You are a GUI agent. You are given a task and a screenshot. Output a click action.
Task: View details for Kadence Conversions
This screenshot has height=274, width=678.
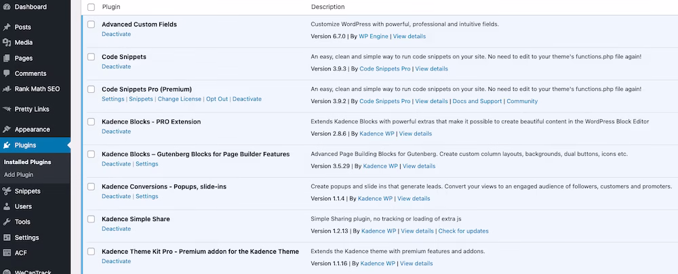414,199
